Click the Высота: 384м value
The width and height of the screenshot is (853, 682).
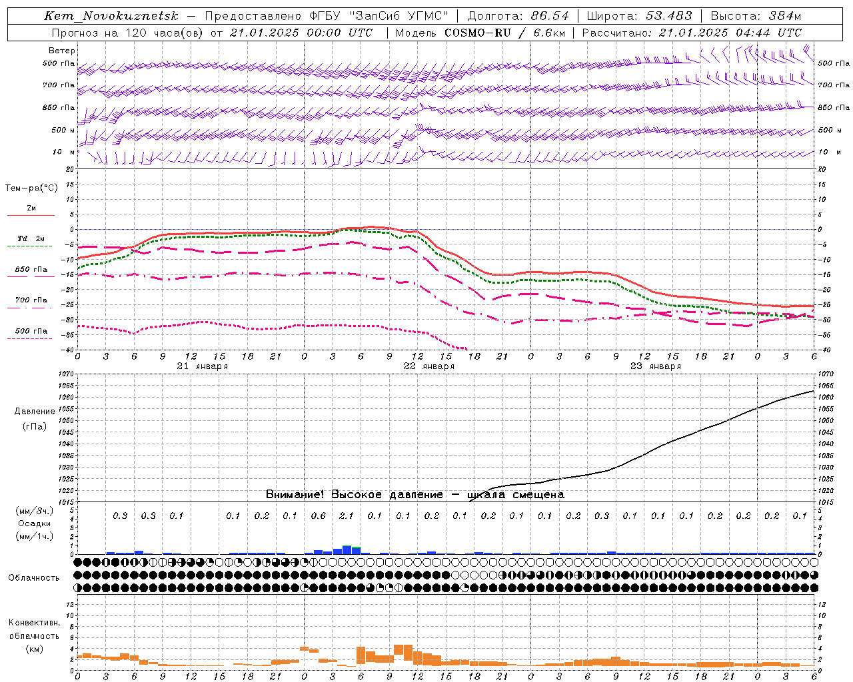pyautogui.click(x=756, y=16)
